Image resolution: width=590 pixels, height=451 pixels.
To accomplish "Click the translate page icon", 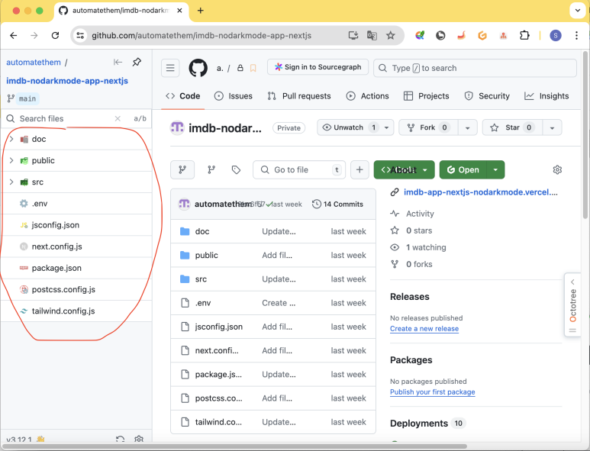I will coord(372,35).
